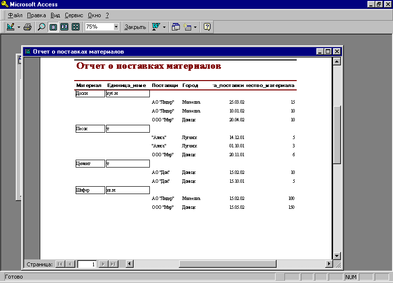The width and height of the screenshot is (393, 283).
Task: Open the Вид menu
Action: click(55, 15)
